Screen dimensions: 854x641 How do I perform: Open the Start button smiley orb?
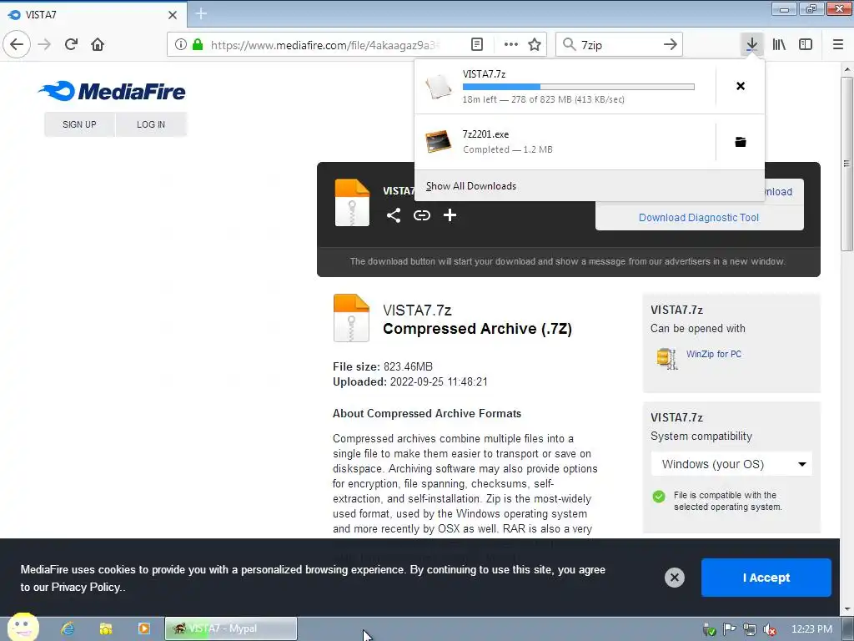pyautogui.click(x=23, y=628)
